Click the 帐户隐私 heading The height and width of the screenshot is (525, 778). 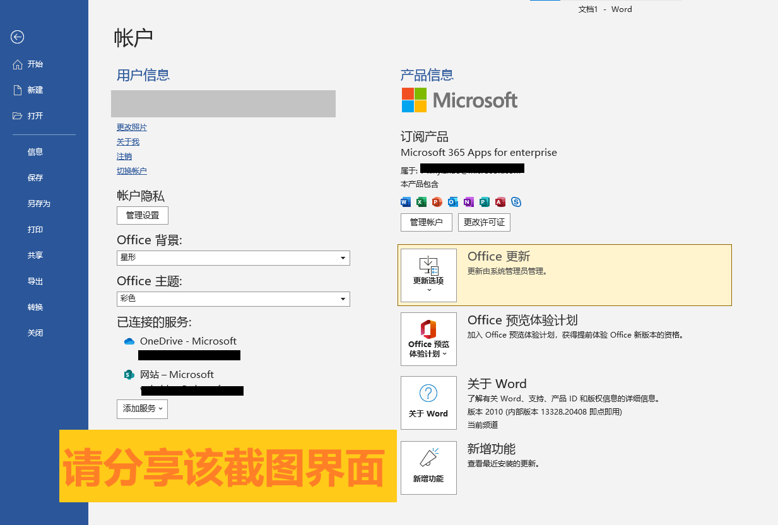tap(141, 196)
